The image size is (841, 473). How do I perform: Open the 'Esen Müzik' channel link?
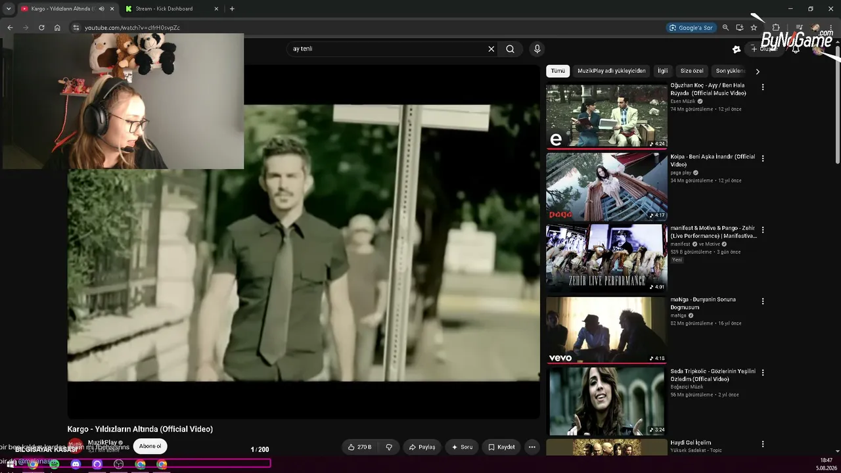[x=683, y=101]
